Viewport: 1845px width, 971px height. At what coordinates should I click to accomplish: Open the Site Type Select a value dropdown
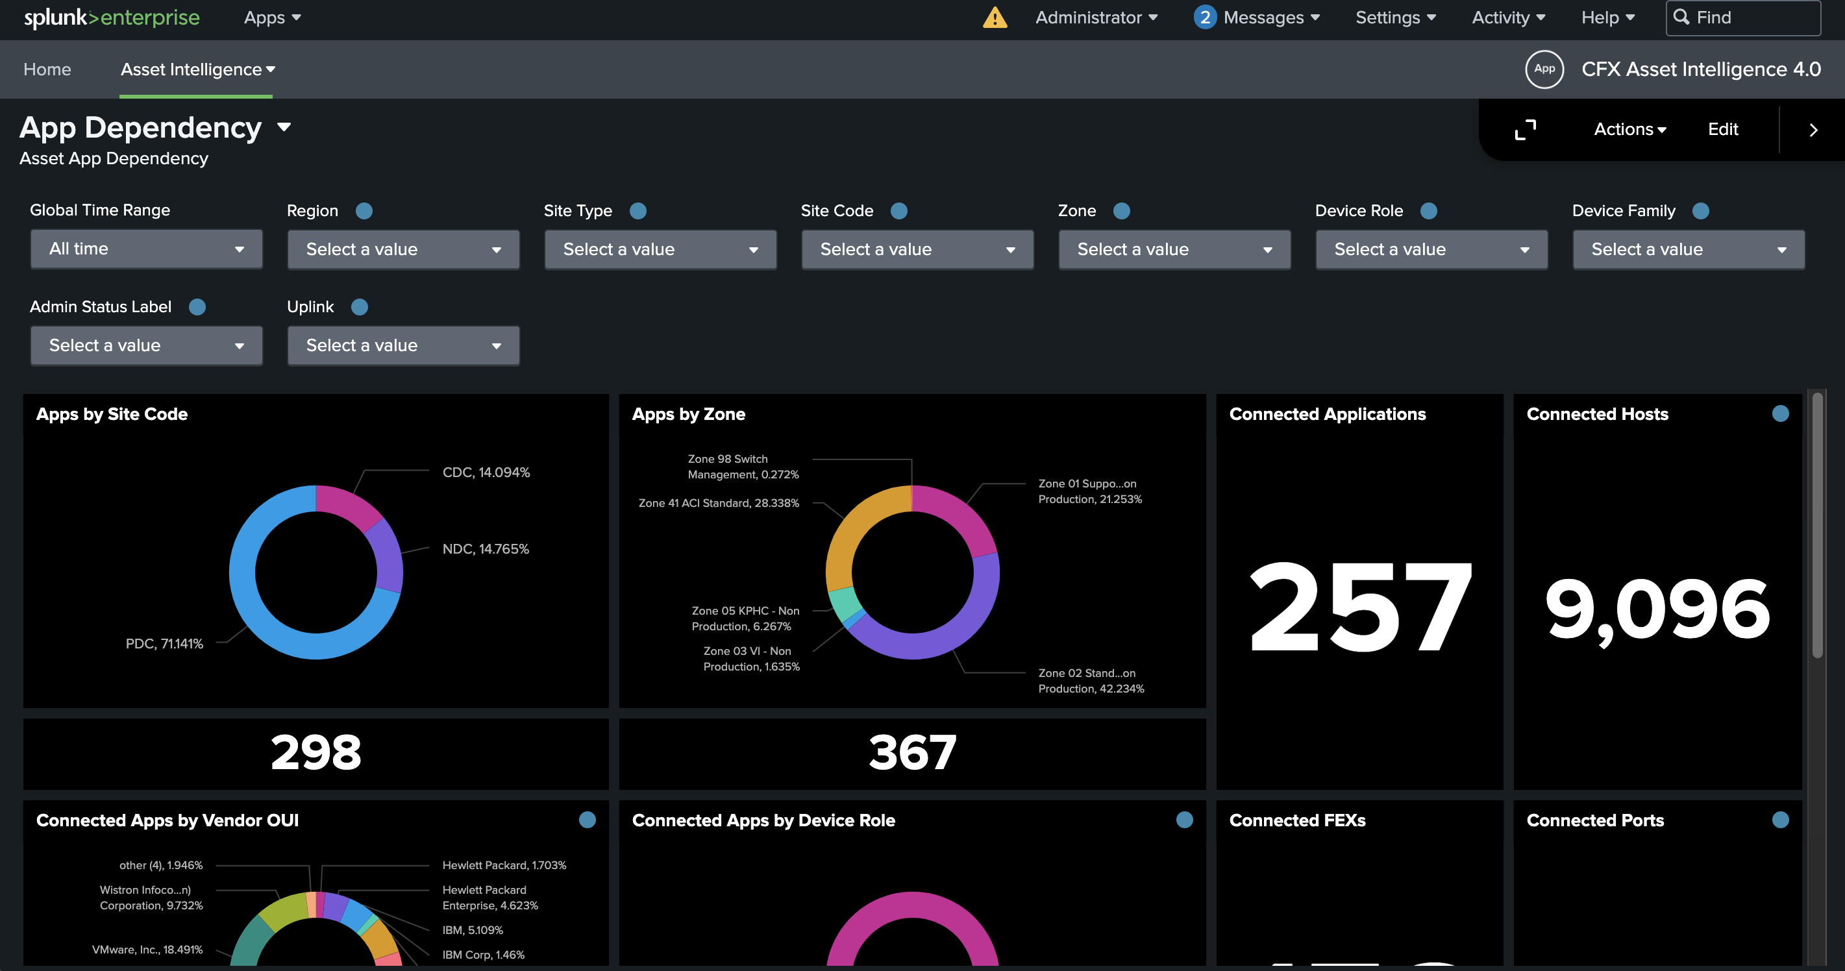click(660, 249)
